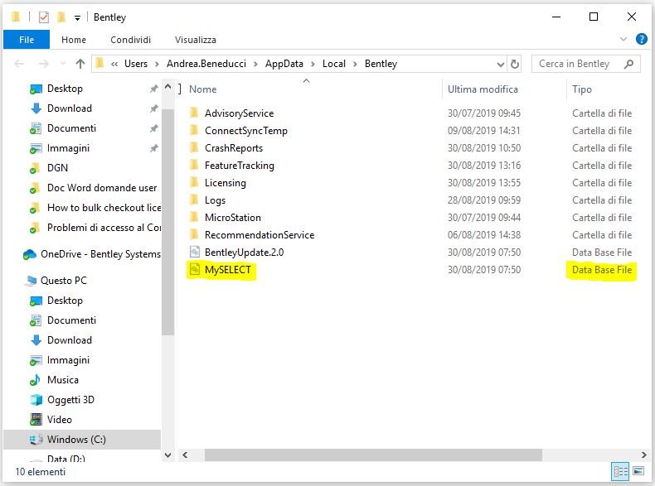Click the Cerca in Bentley search field
Screen dimensions: 655x486
coord(585,64)
